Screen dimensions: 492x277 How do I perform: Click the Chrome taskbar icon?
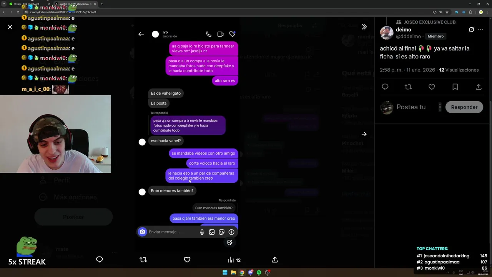pos(242,272)
